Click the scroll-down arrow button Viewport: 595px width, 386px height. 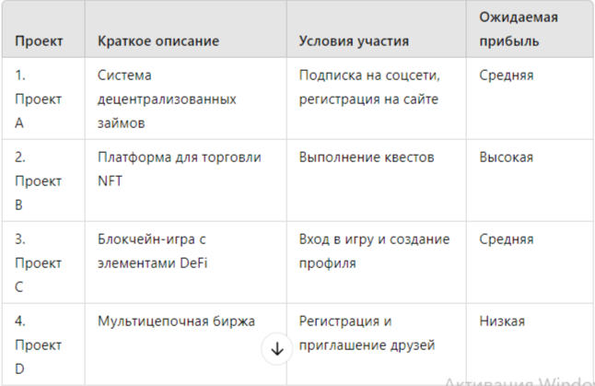[277, 349]
